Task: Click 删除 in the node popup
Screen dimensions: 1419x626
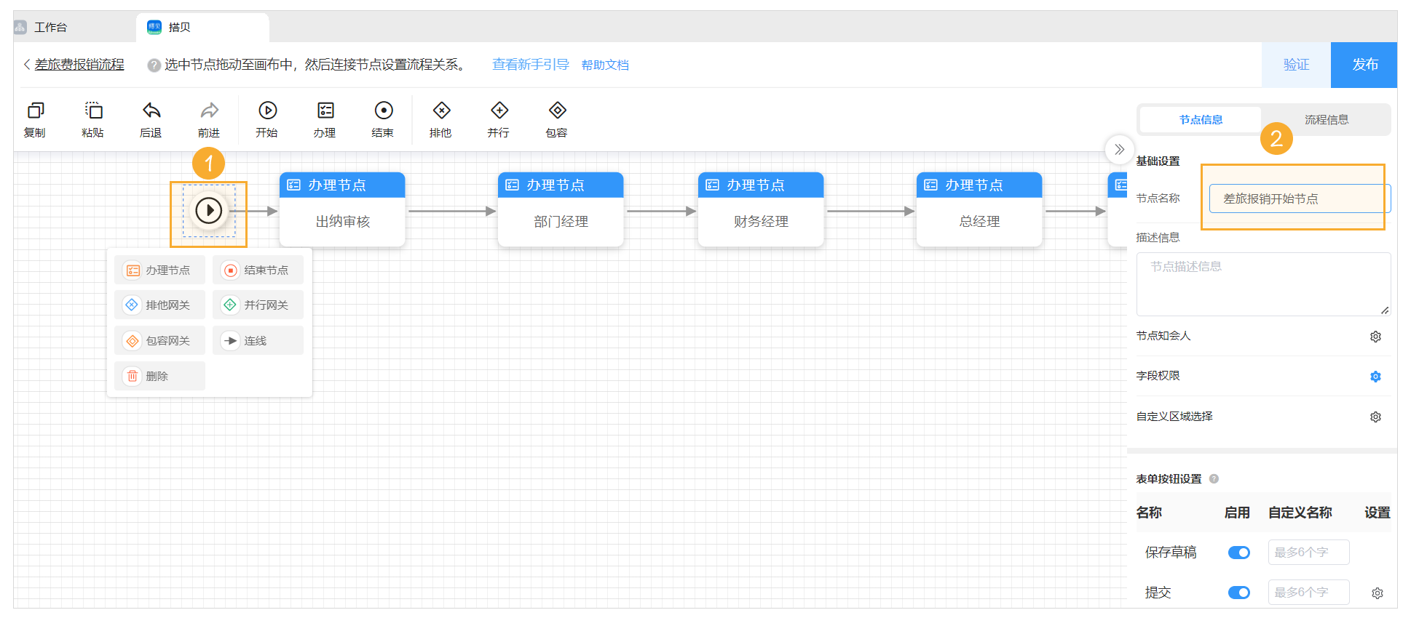Action: point(159,377)
